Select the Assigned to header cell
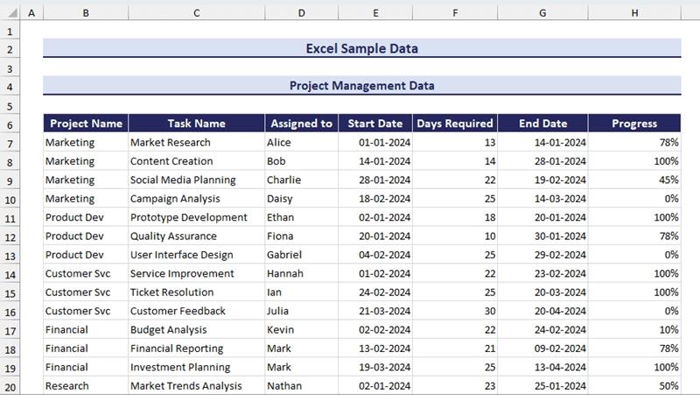 tap(301, 123)
